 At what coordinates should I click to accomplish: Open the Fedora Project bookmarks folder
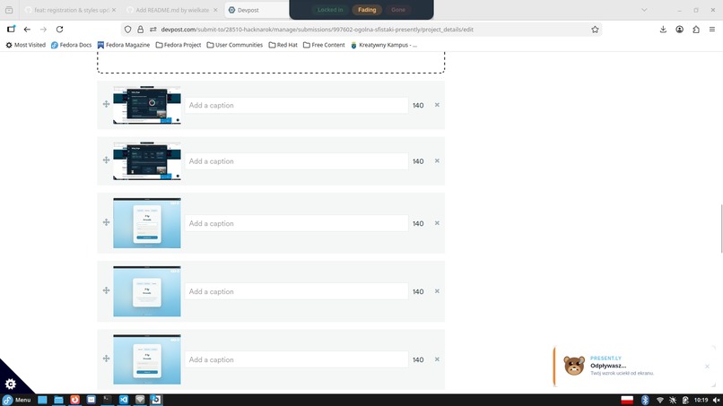coord(179,45)
